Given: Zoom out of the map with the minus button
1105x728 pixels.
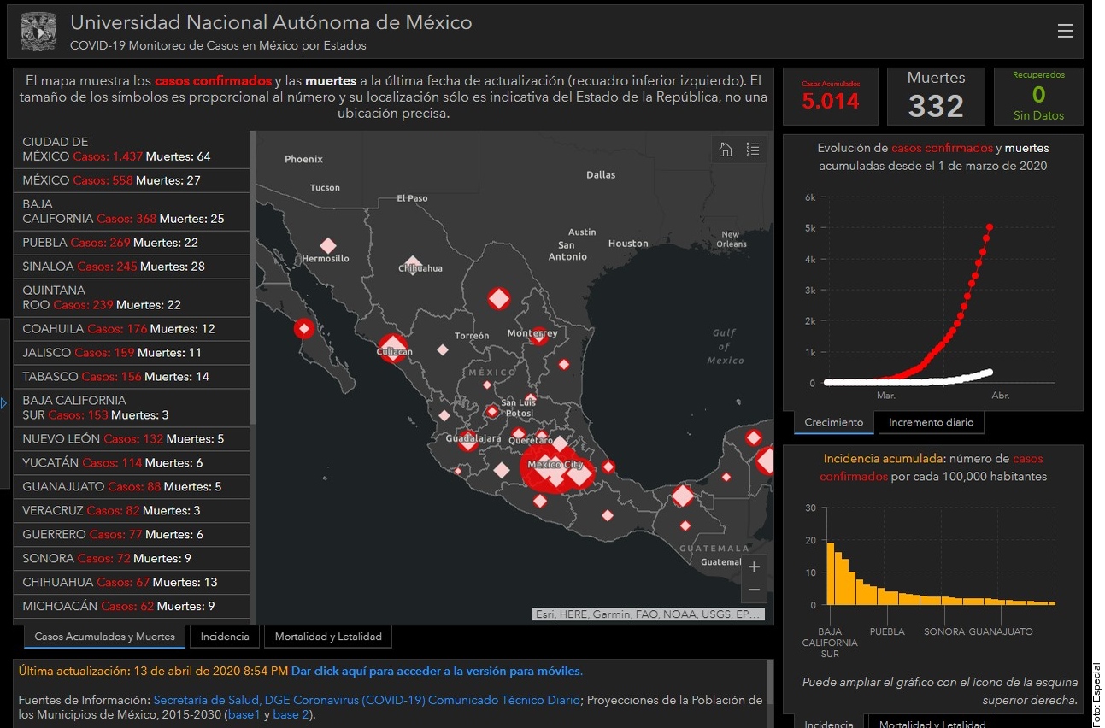Looking at the screenshot, I should pos(754,590).
